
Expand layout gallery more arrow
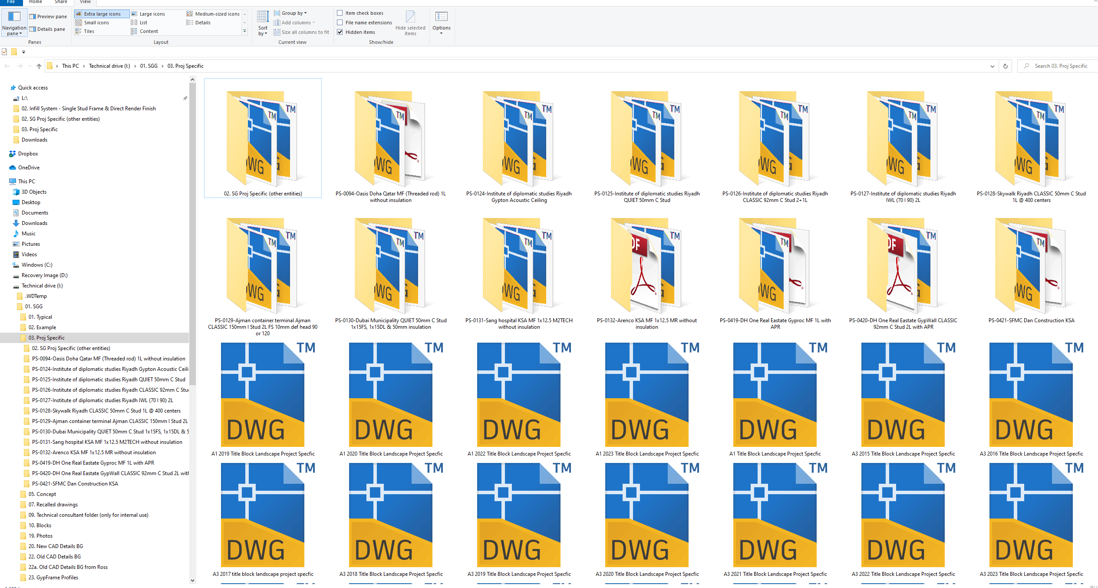click(244, 31)
